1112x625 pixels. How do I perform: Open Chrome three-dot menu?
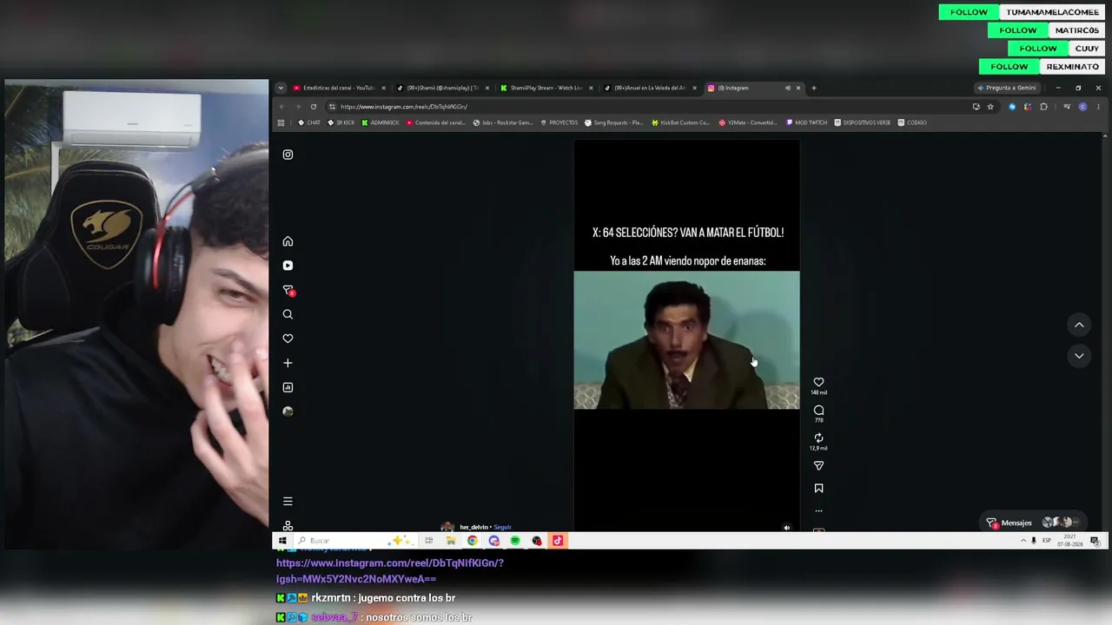(x=1097, y=107)
